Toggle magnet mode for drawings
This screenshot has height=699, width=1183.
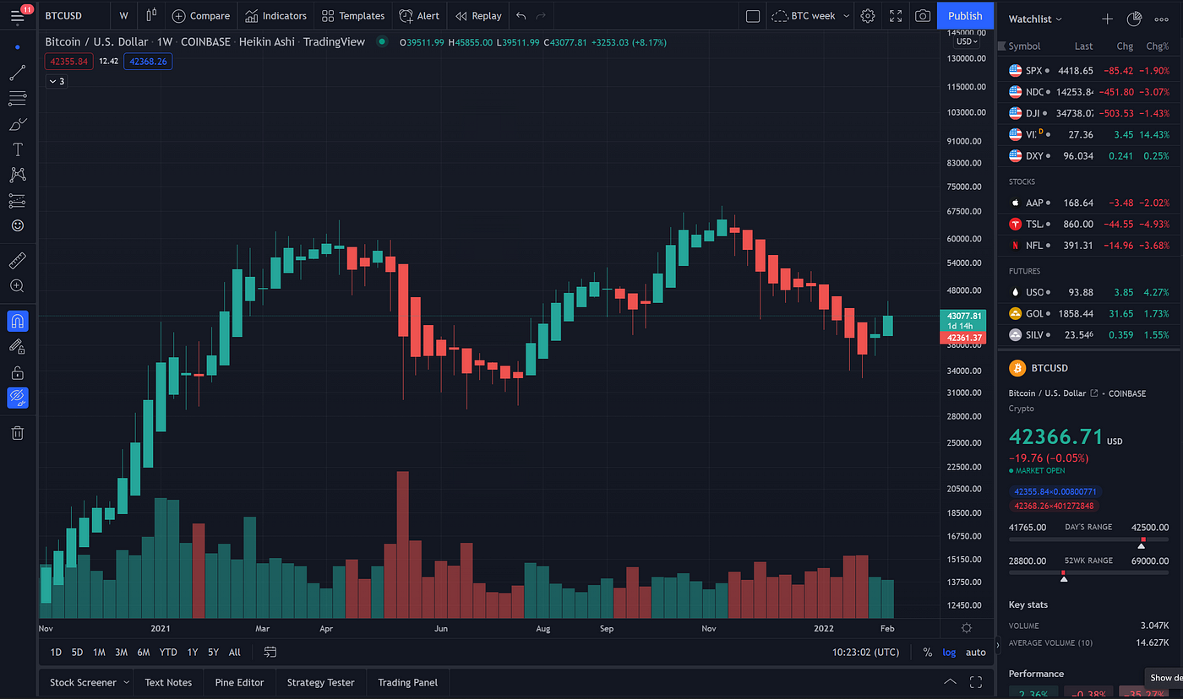click(18, 321)
